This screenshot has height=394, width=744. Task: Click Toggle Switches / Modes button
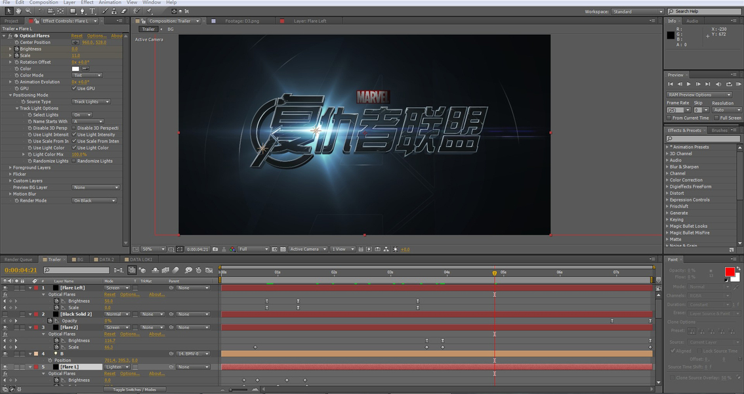tap(134, 389)
